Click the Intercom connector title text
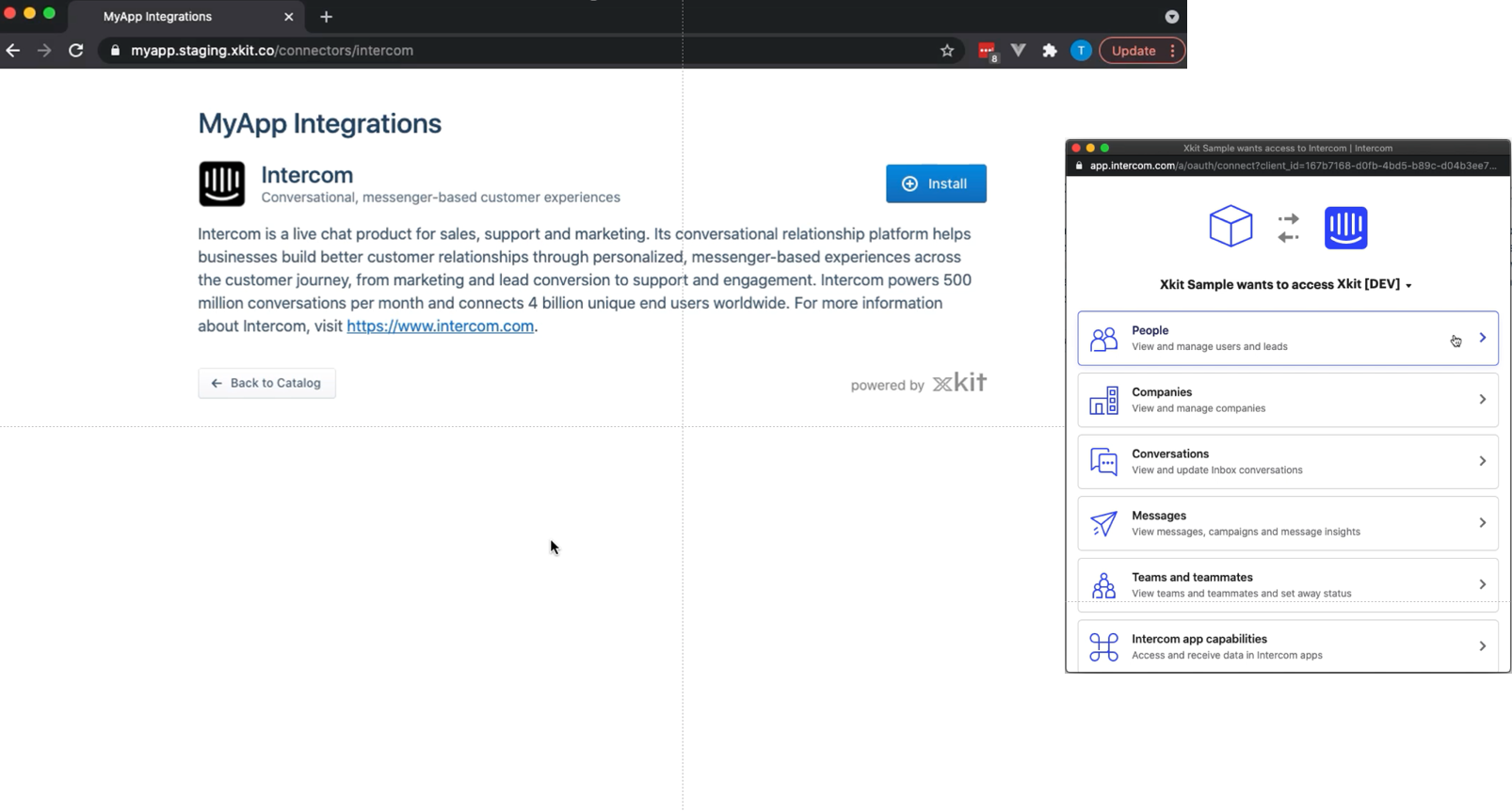 click(x=307, y=175)
